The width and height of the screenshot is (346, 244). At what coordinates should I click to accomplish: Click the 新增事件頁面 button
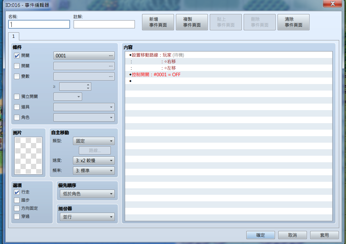(x=158, y=22)
